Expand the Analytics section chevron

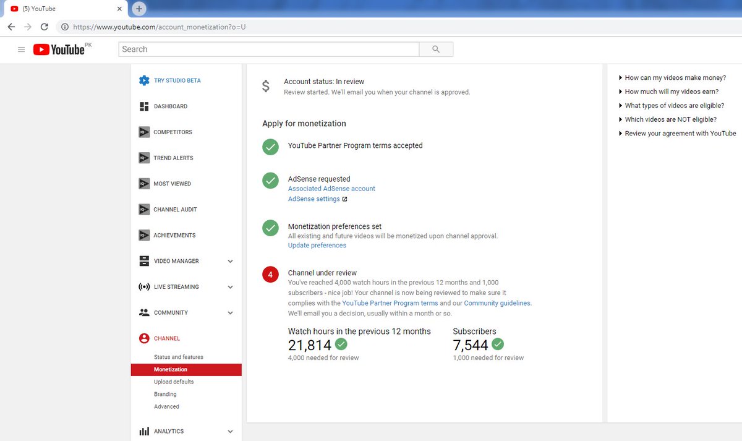(x=230, y=432)
